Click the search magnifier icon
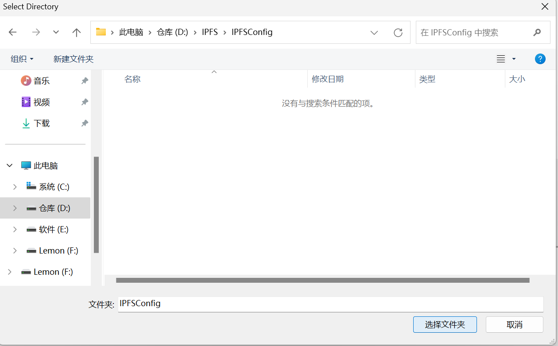The image size is (558, 346). pyautogui.click(x=537, y=32)
